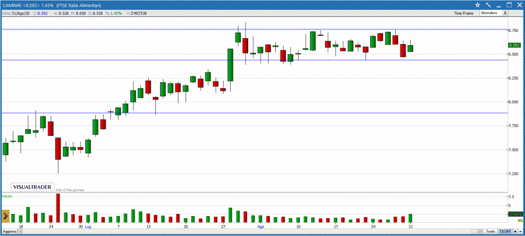The height and width of the screenshot is (236, 525).
Task: Click the green 8.592 price label on axis
Action: tap(514, 45)
